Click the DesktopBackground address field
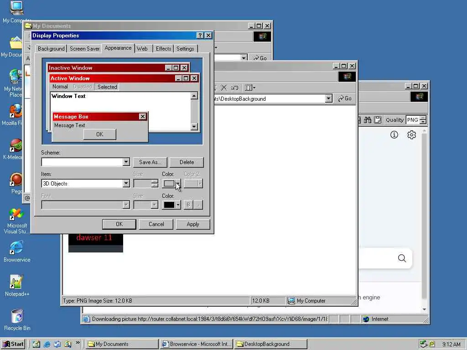467x350 pixels. click(270, 98)
